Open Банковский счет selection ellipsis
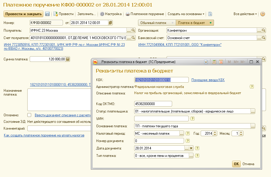Screen dimensions: 271x177 259,38
